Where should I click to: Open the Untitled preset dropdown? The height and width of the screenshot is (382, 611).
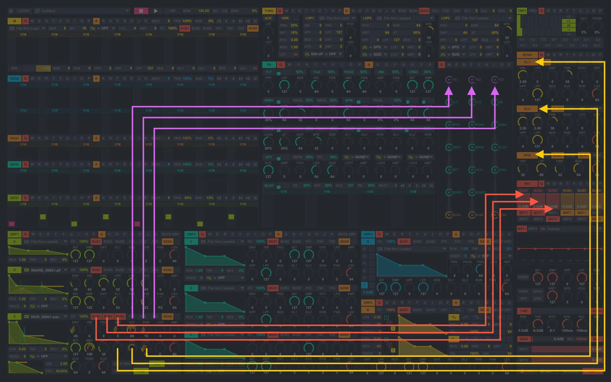click(82, 11)
